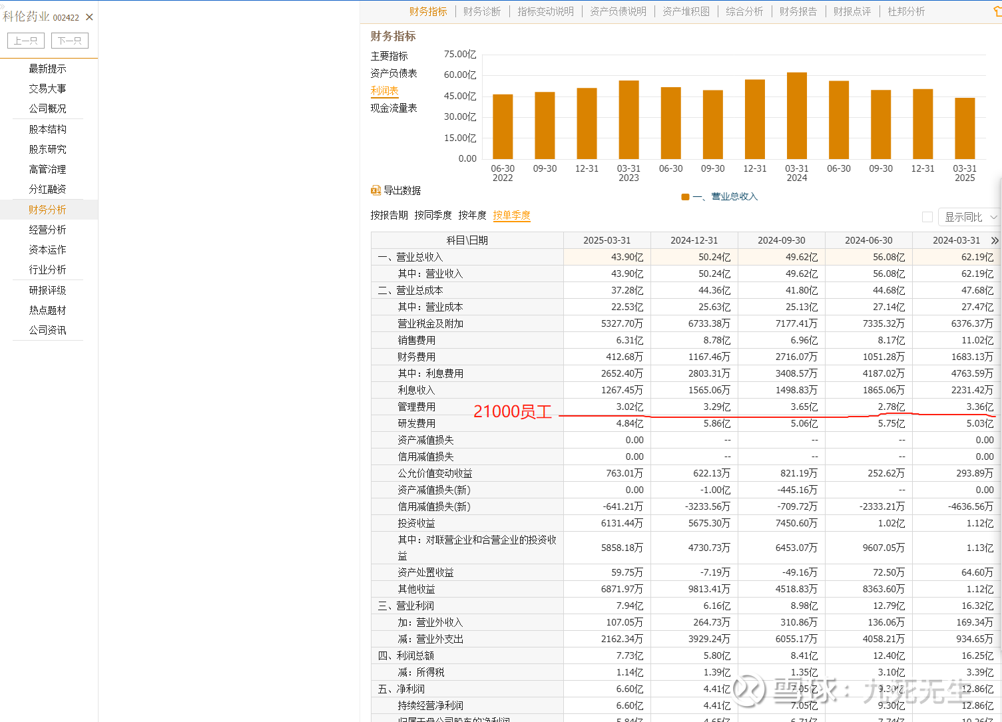Select the 销售费用 row label

pyautogui.click(x=416, y=340)
